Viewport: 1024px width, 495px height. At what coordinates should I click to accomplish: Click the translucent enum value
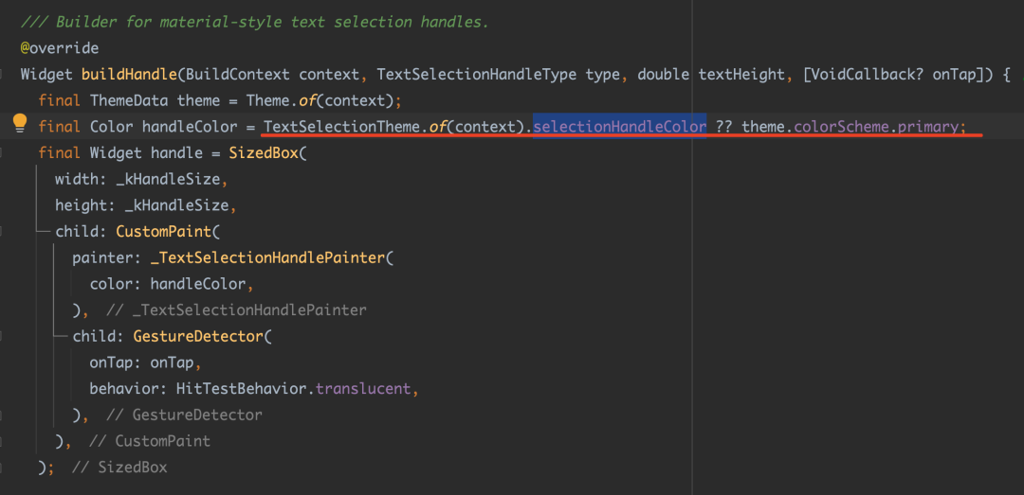click(x=365, y=389)
